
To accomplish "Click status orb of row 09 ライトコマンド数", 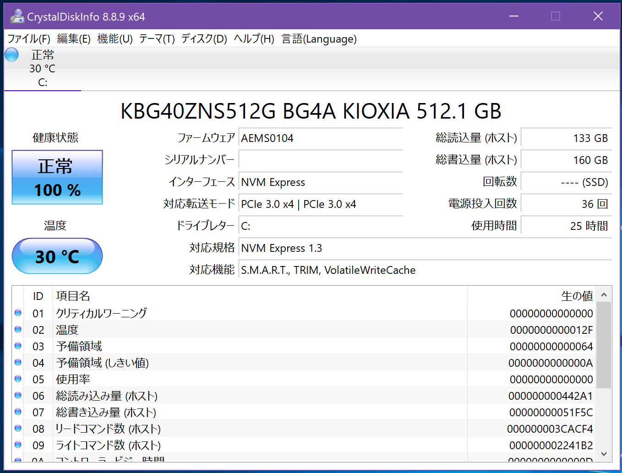I will point(18,445).
